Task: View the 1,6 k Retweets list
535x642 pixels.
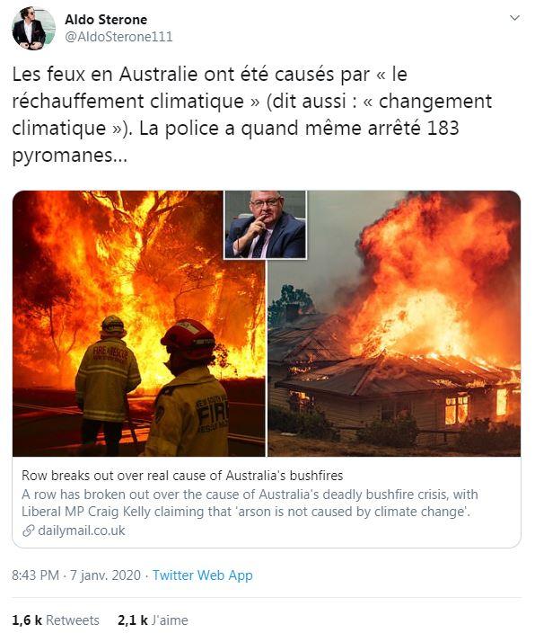Action: [x=56, y=620]
